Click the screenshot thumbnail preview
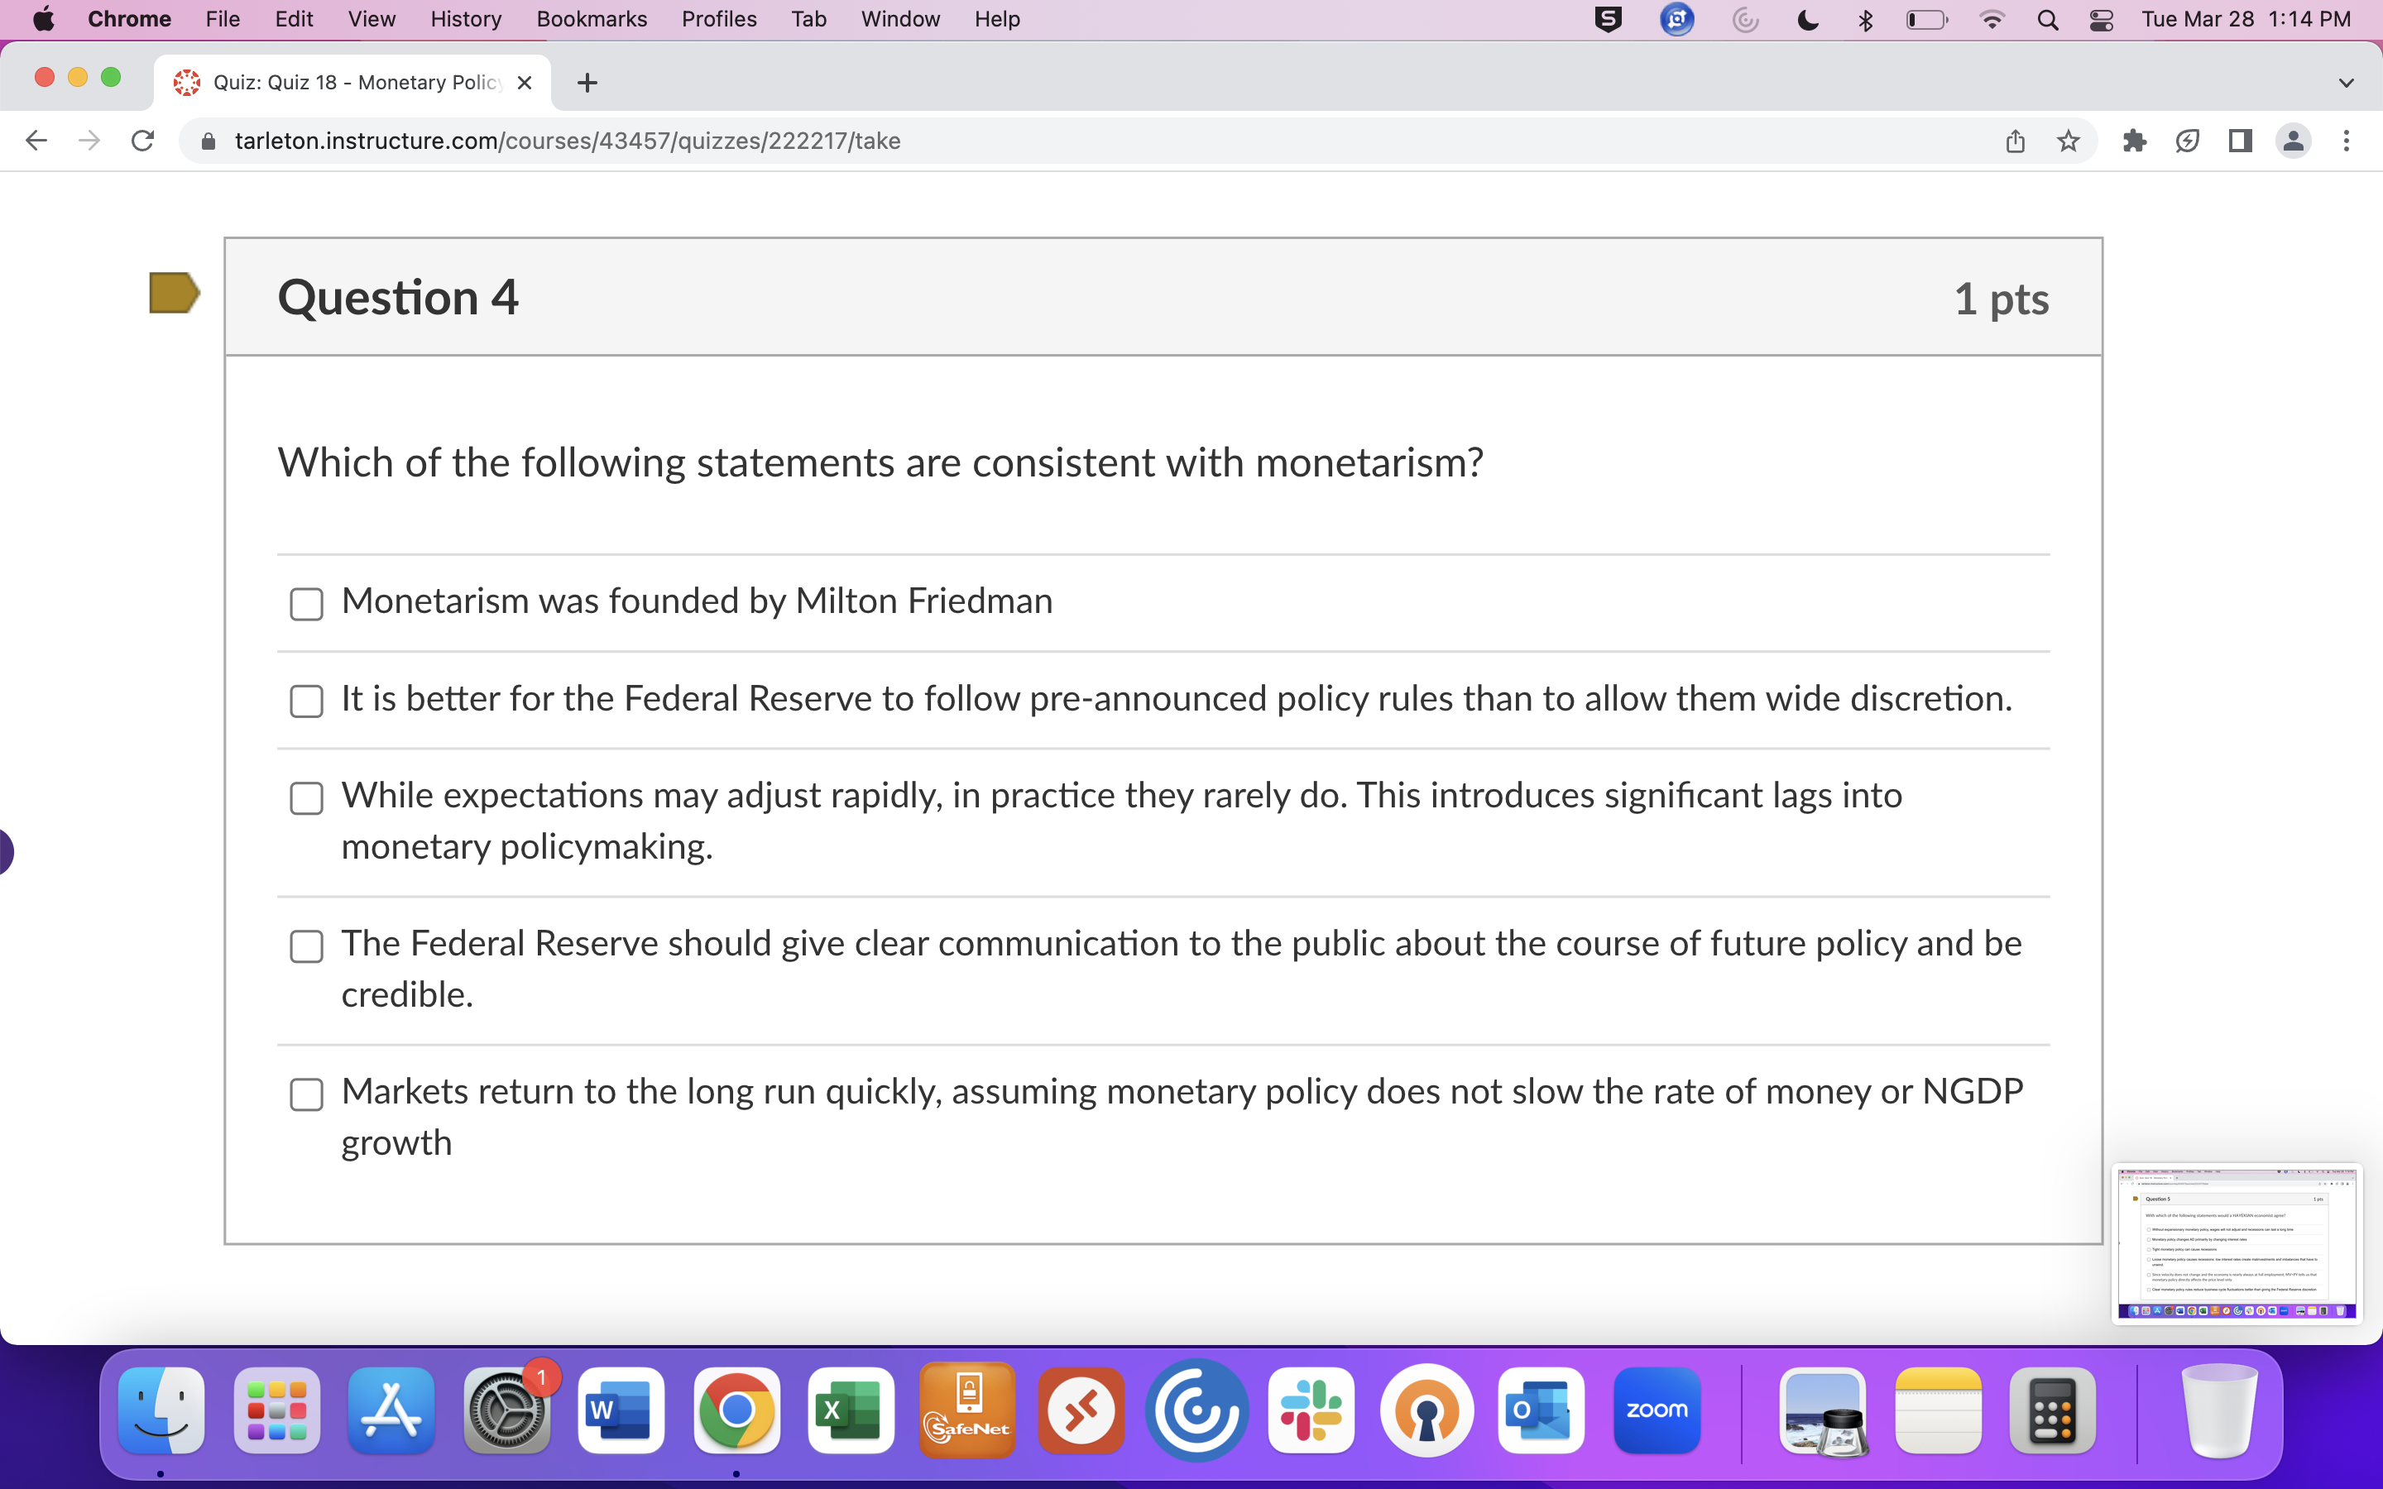The width and height of the screenshot is (2383, 1489). click(x=2237, y=1242)
